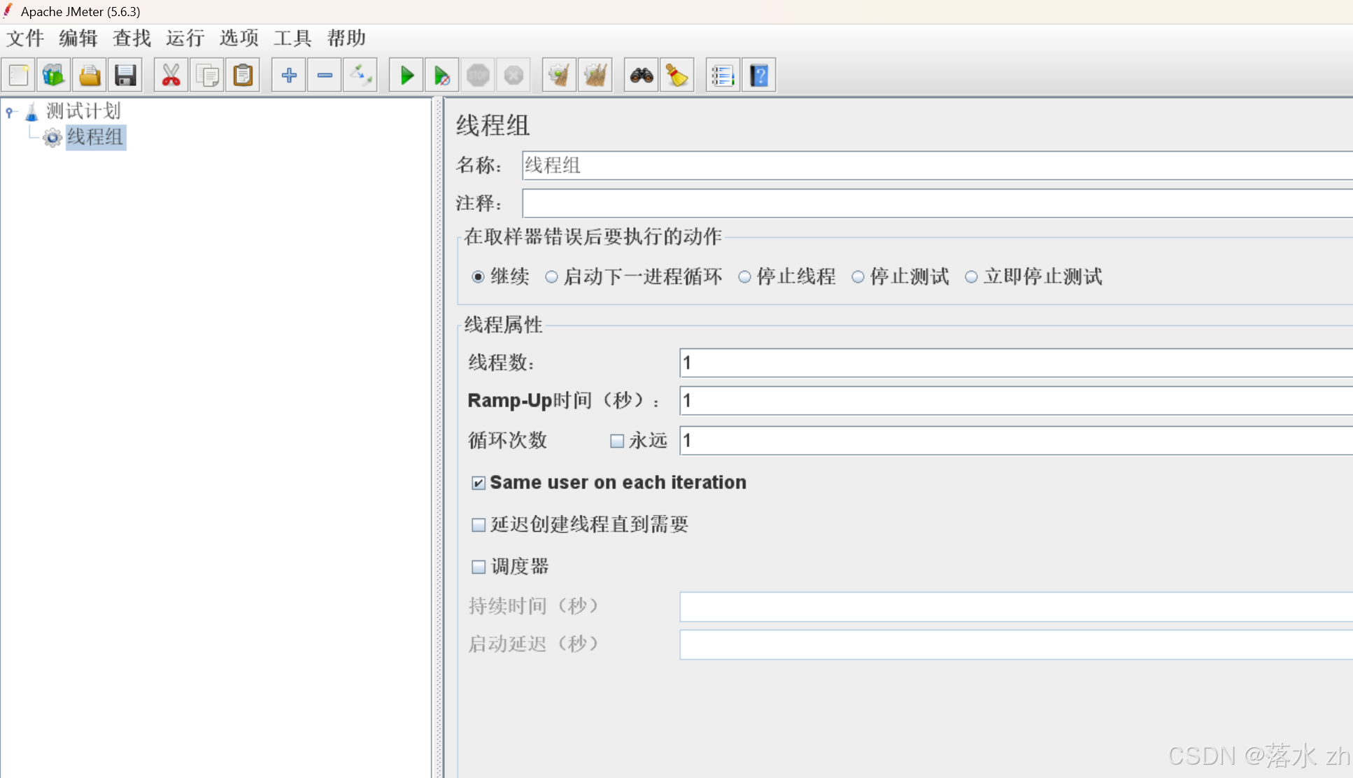Open the 文件 menu

(25, 38)
